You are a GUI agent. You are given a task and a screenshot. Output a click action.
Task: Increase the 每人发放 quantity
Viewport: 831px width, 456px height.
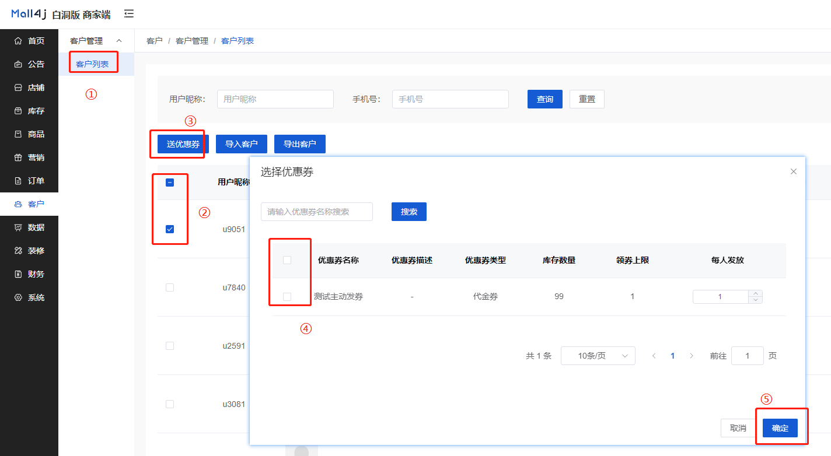click(x=756, y=293)
